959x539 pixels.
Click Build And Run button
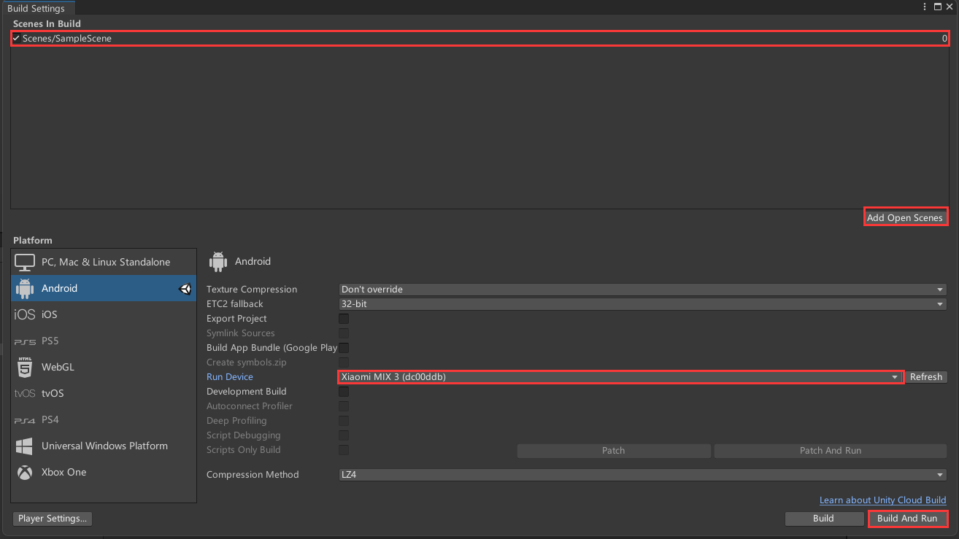pos(907,519)
